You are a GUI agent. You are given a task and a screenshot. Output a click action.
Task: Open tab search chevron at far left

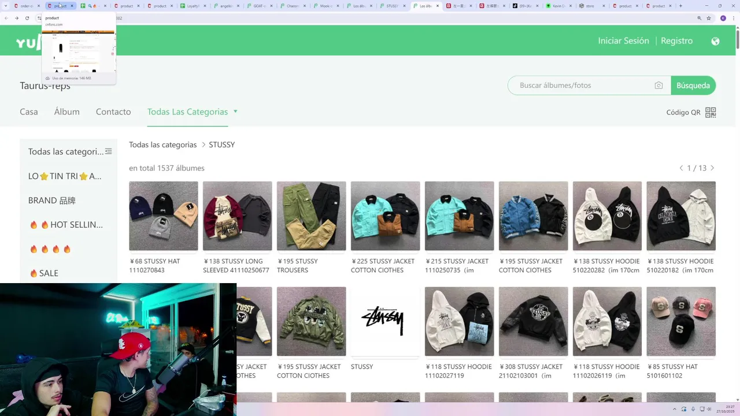[5, 6]
